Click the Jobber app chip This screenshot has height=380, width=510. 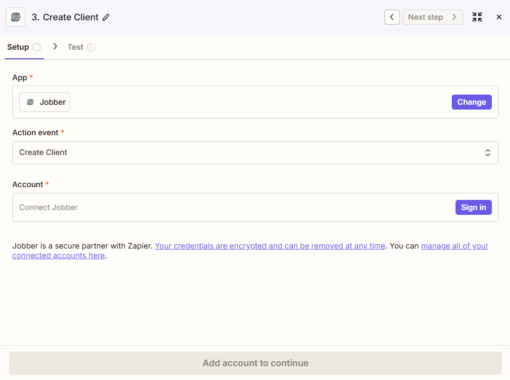click(x=44, y=102)
